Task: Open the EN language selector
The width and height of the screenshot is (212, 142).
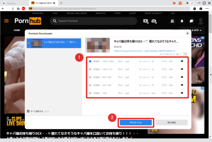Action: [173, 13]
